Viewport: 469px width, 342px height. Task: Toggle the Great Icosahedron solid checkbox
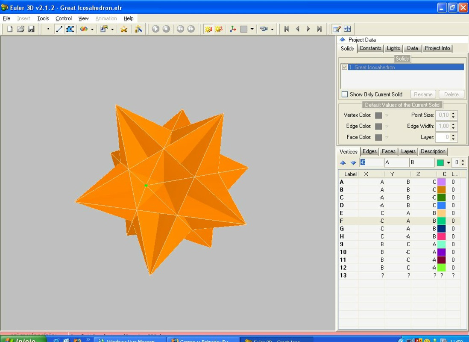[344, 67]
